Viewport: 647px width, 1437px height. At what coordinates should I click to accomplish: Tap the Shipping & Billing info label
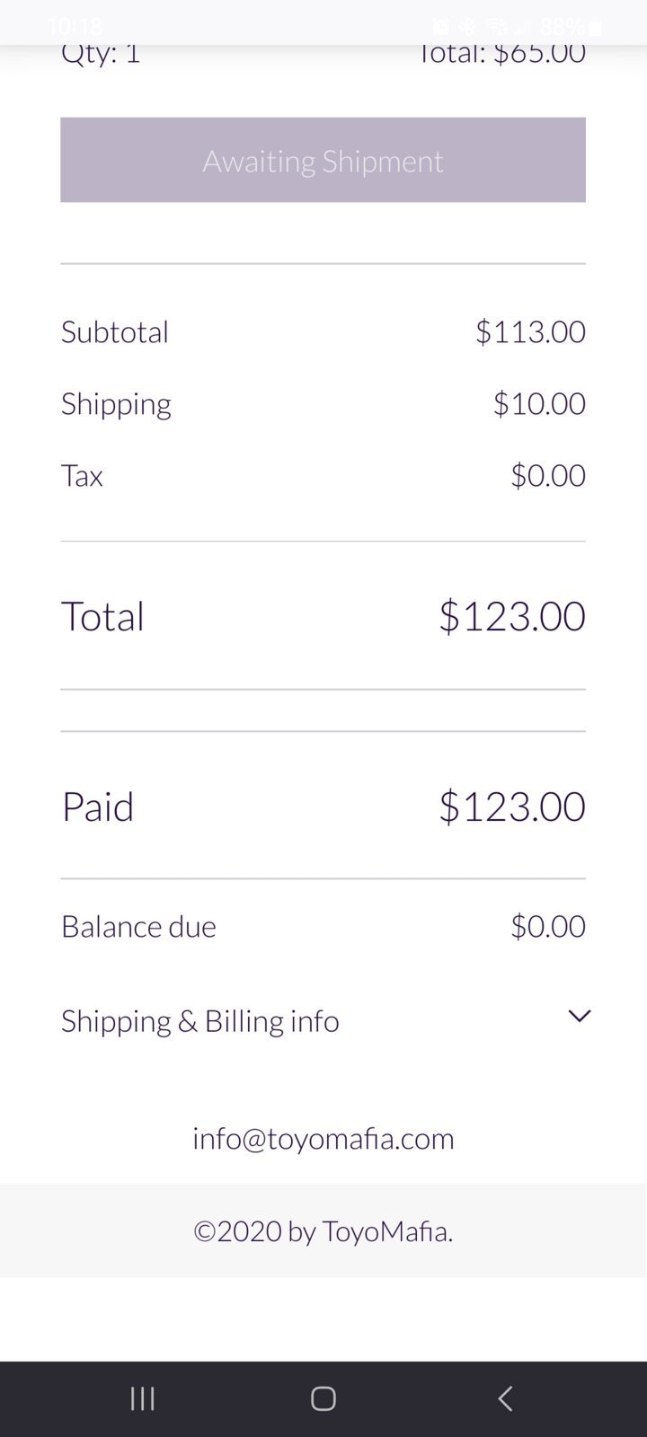[x=199, y=1021]
